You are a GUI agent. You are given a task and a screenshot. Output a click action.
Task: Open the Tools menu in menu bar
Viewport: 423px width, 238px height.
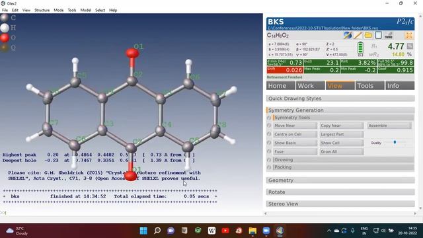click(x=72, y=11)
